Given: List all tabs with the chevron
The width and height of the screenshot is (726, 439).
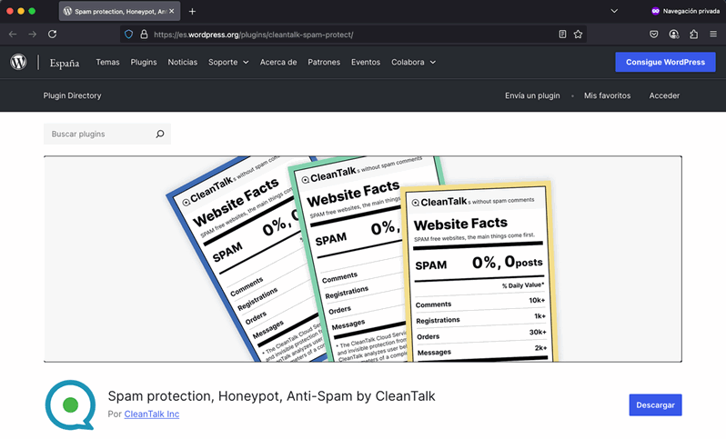Looking at the screenshot, I should (x=614, y=11).
